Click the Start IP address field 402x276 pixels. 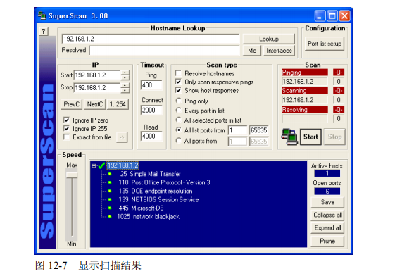[x=97, y=75]
